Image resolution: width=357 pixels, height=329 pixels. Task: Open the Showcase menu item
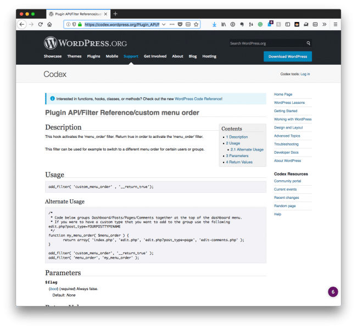(x=53, y=56)
